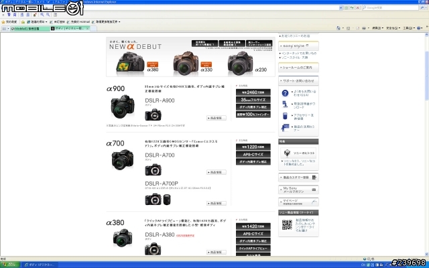Click the home page icon in command bar
The image size is (429, 268).
point(338,28)
